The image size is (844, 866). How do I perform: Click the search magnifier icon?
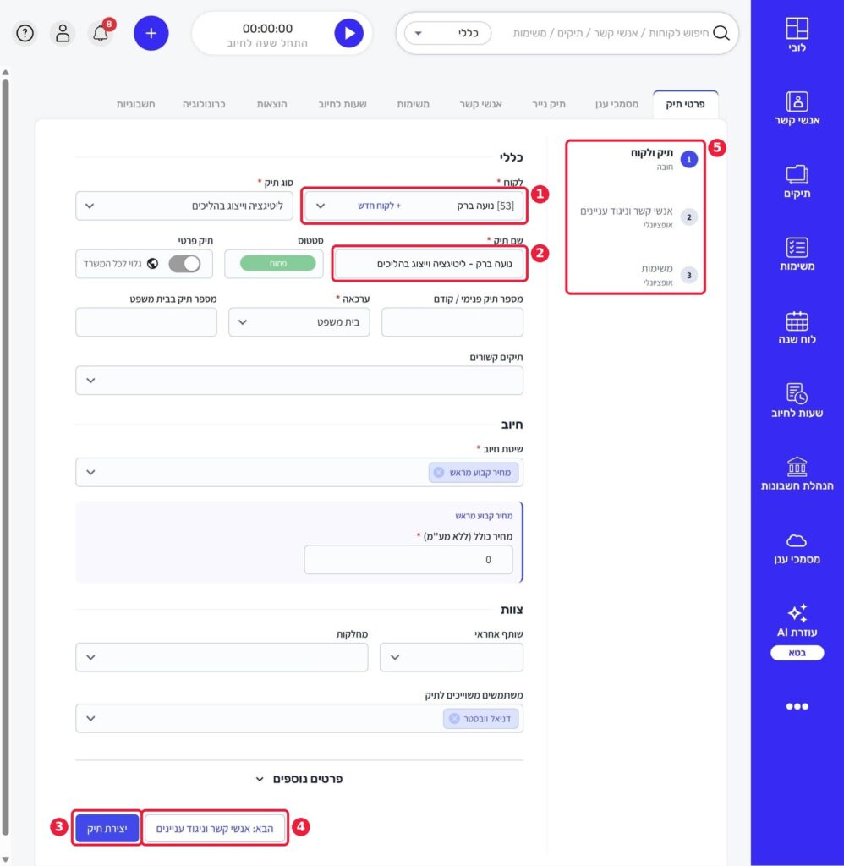tap(721, 33)
